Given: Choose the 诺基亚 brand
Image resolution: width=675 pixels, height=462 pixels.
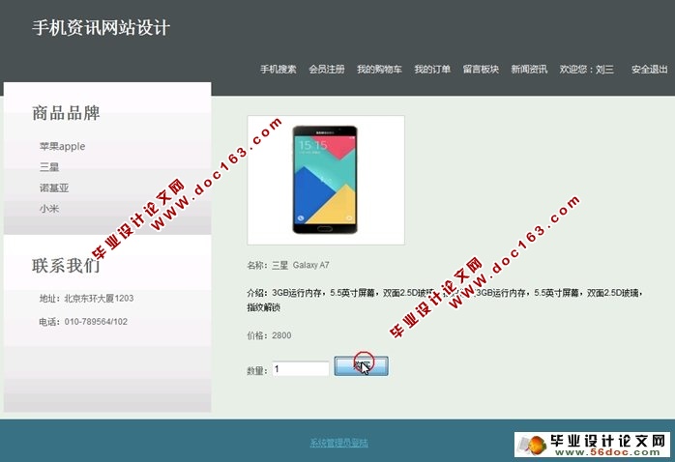Looking at the screenshot, I should 54,188.
